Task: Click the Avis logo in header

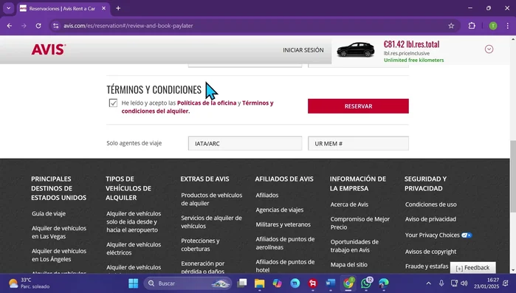Action: point(49,49)
